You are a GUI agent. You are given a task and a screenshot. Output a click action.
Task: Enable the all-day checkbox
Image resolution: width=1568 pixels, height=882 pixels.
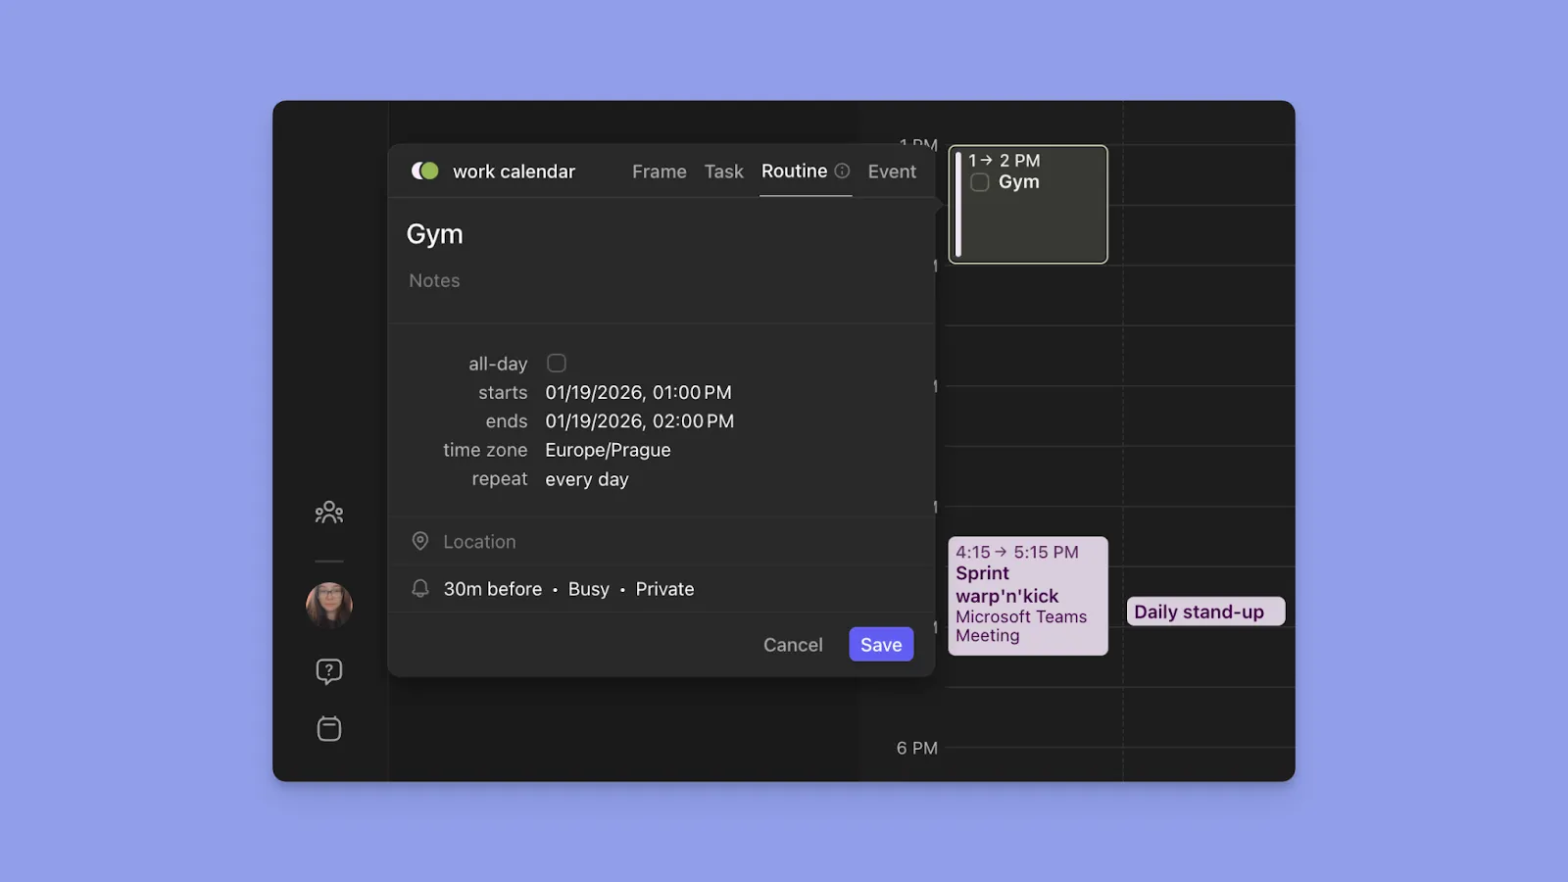point(557,364)
